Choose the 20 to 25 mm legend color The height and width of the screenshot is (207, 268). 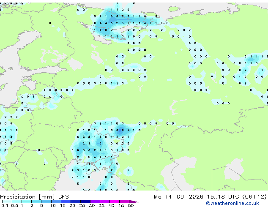tap(76, 202)
